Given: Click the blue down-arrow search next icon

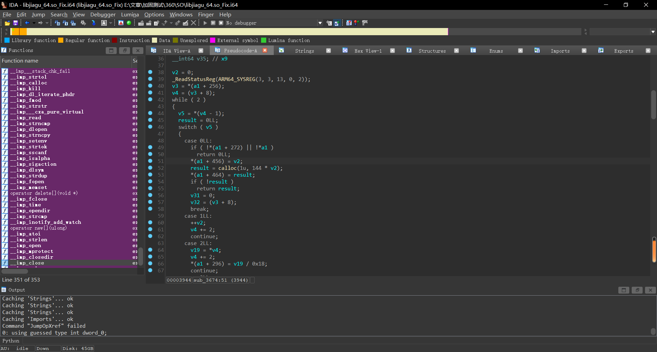Looking at the screenshot, I should 93,23.
